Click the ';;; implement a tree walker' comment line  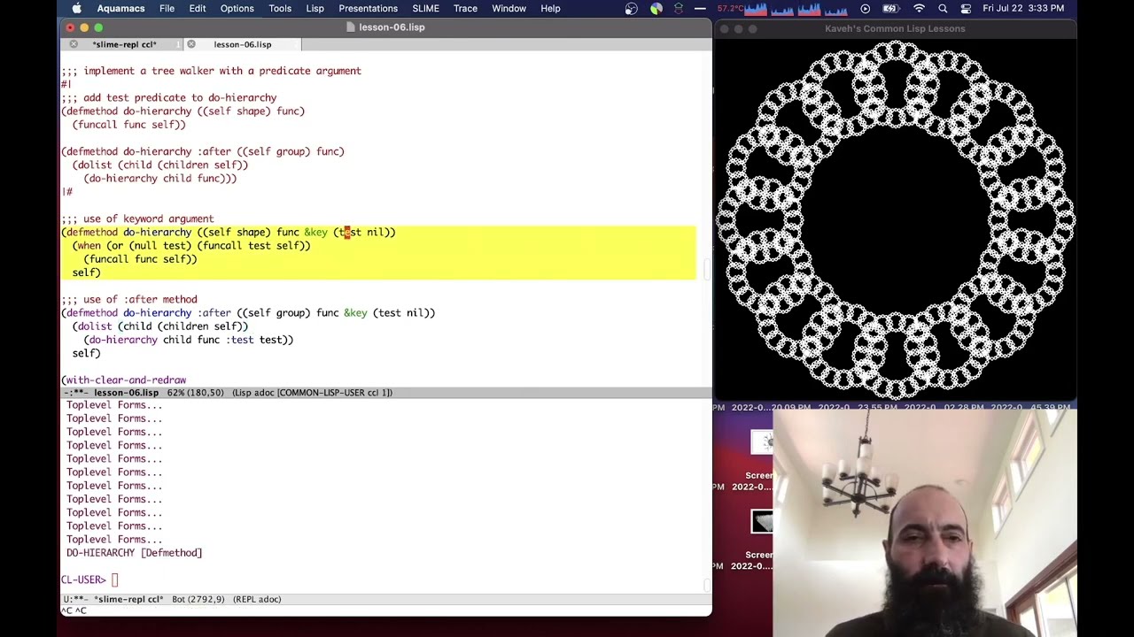(211, 71)
